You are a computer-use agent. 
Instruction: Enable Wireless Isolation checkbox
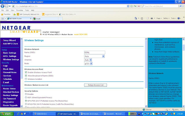pos(26,79)
